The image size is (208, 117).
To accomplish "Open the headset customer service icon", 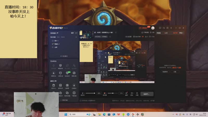I will click(164, 28).
